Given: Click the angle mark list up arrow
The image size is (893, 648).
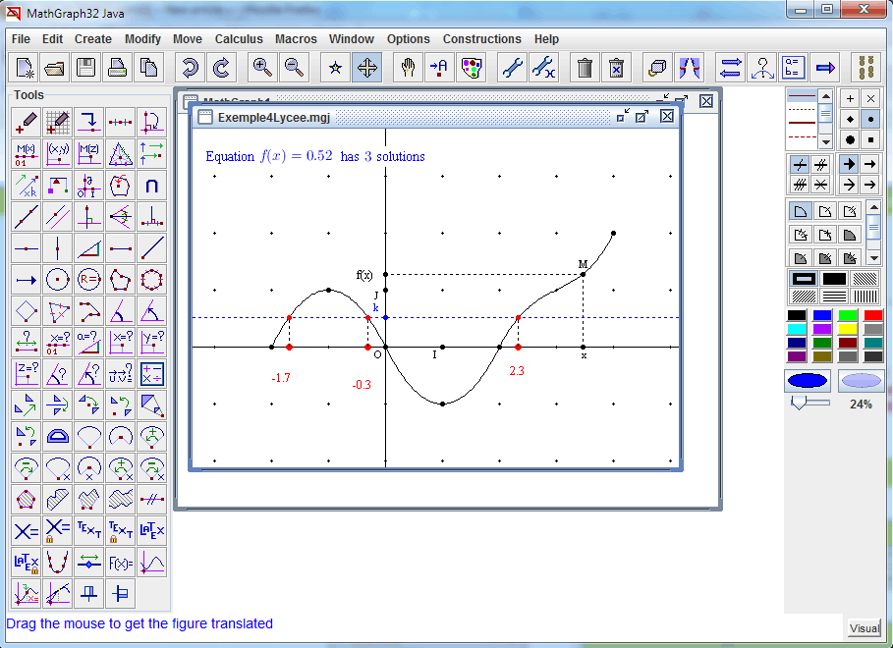Looking at the screenshot, I should pos(873,207).
